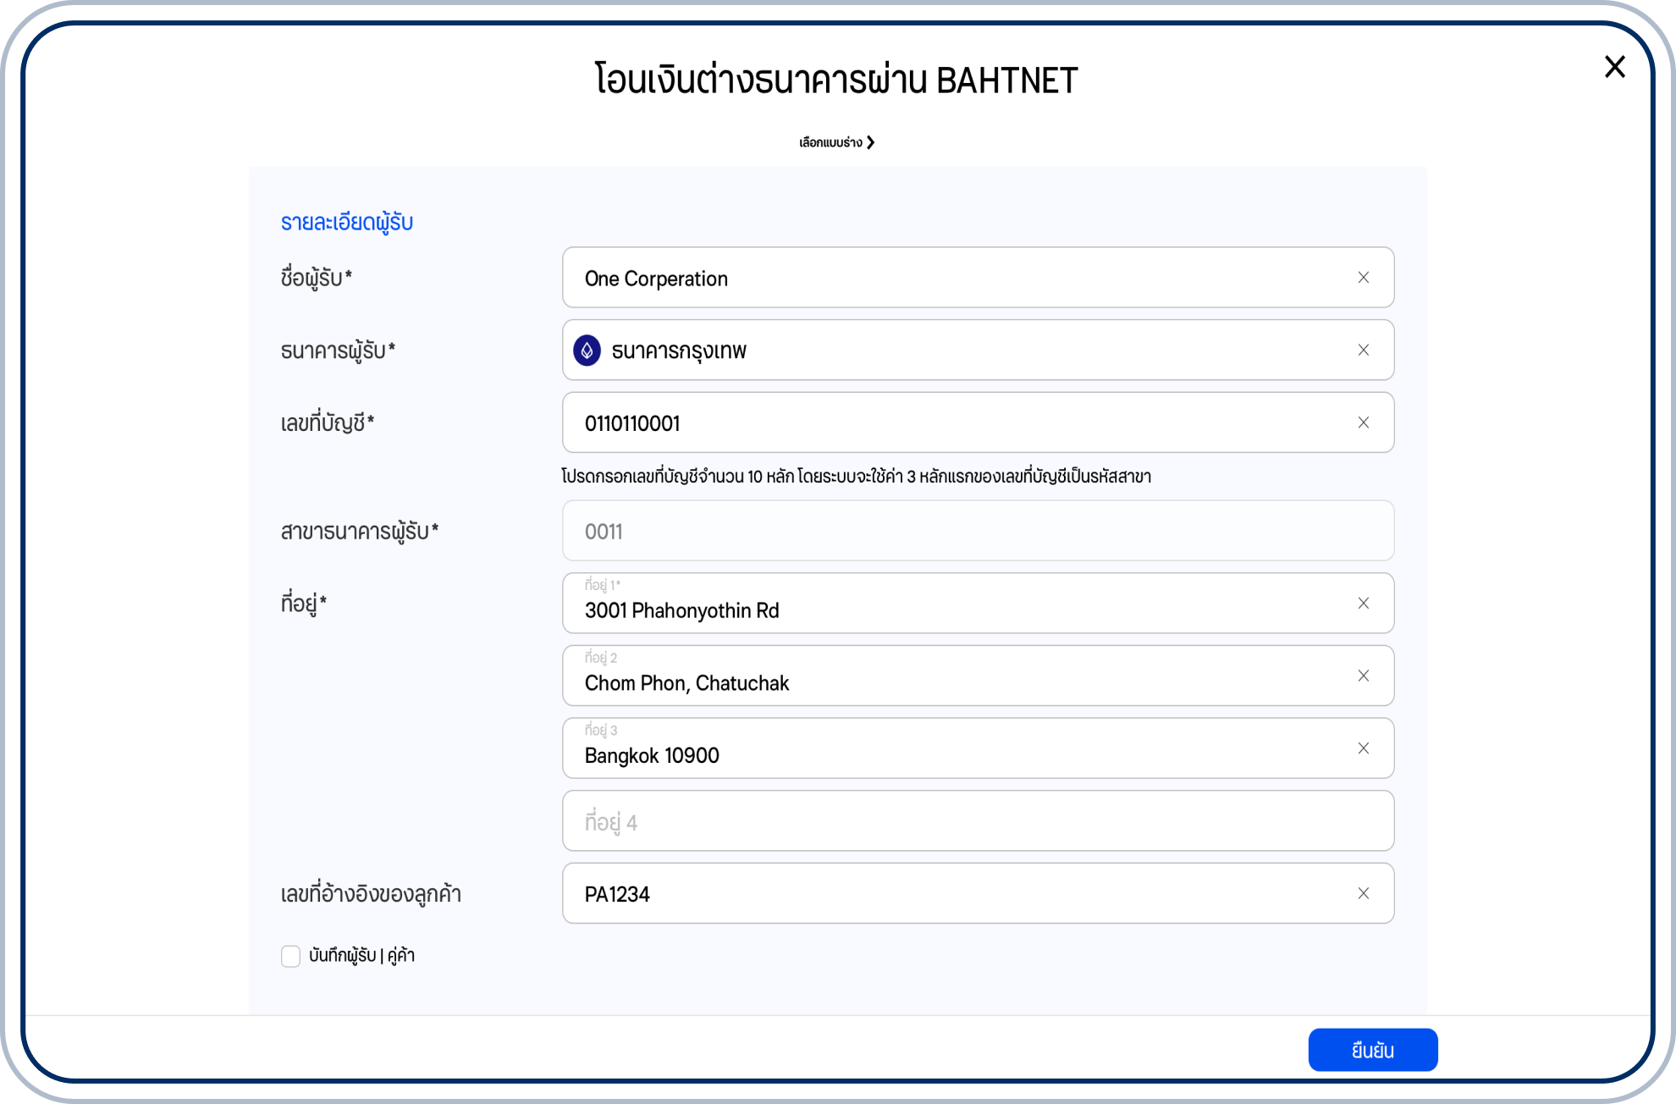This screenshot has width=1676, height=1104.
Task: Click the branch code 0011 field
Action: [x=977, y=531]
